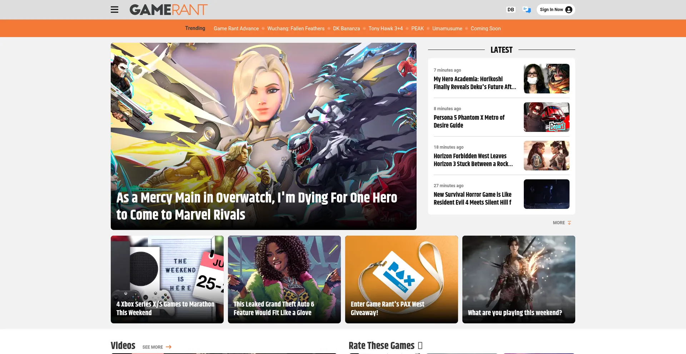
Task: Open My Hero Academia article thumbnail
Action: click(547, 78)
